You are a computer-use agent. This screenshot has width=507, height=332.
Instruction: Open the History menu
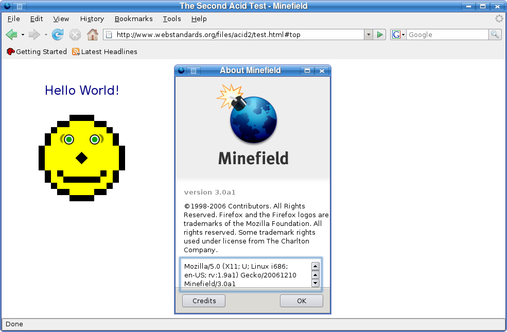pyautogui.click(x=92, y=19)
